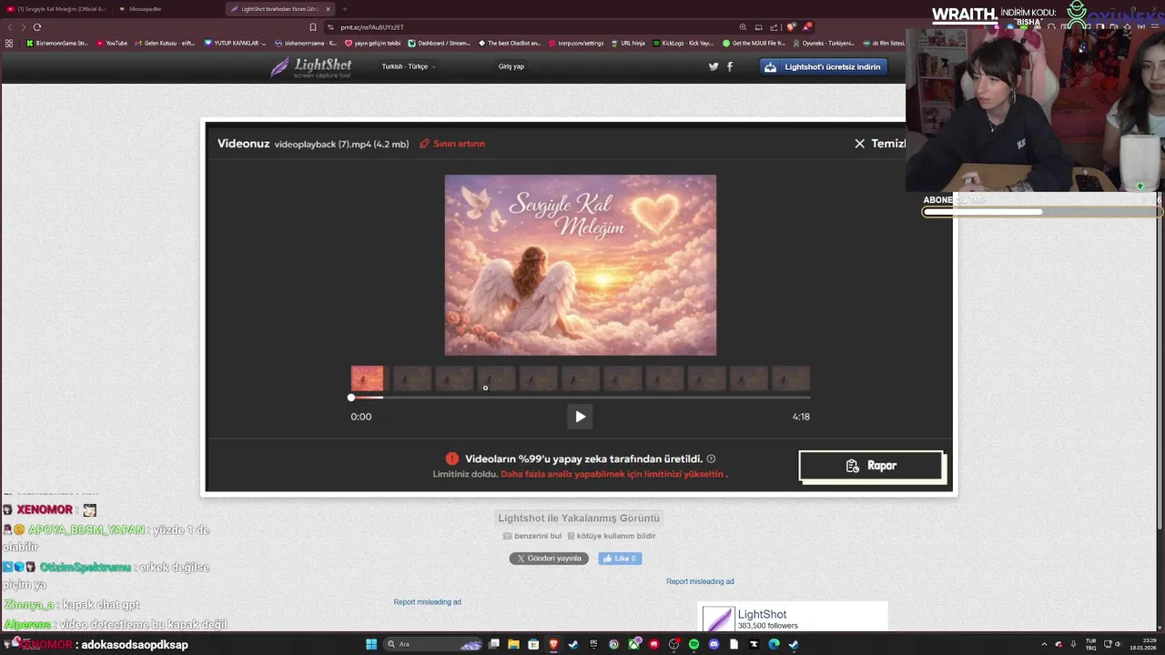Open Spotify from taskbar
The image size is (1165, 655).
pyautogui.click(x=694, y=644)
